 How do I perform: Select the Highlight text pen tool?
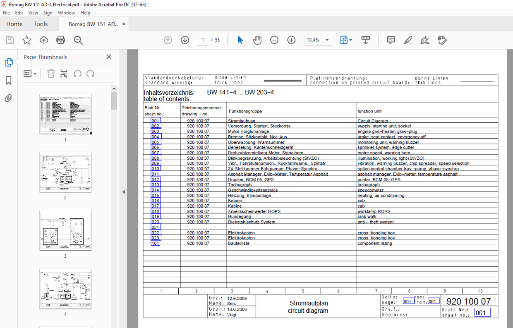click(408, 40)
